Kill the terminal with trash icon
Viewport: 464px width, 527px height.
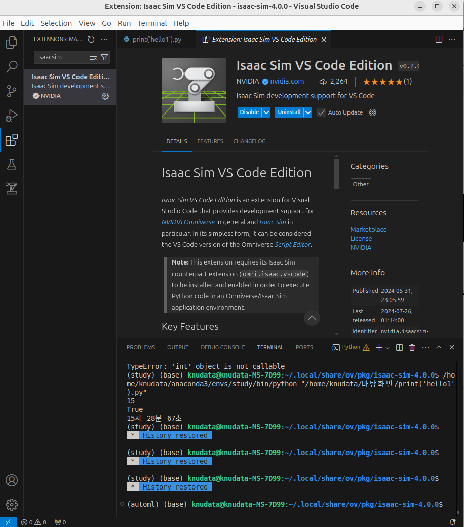pos(412,348)
